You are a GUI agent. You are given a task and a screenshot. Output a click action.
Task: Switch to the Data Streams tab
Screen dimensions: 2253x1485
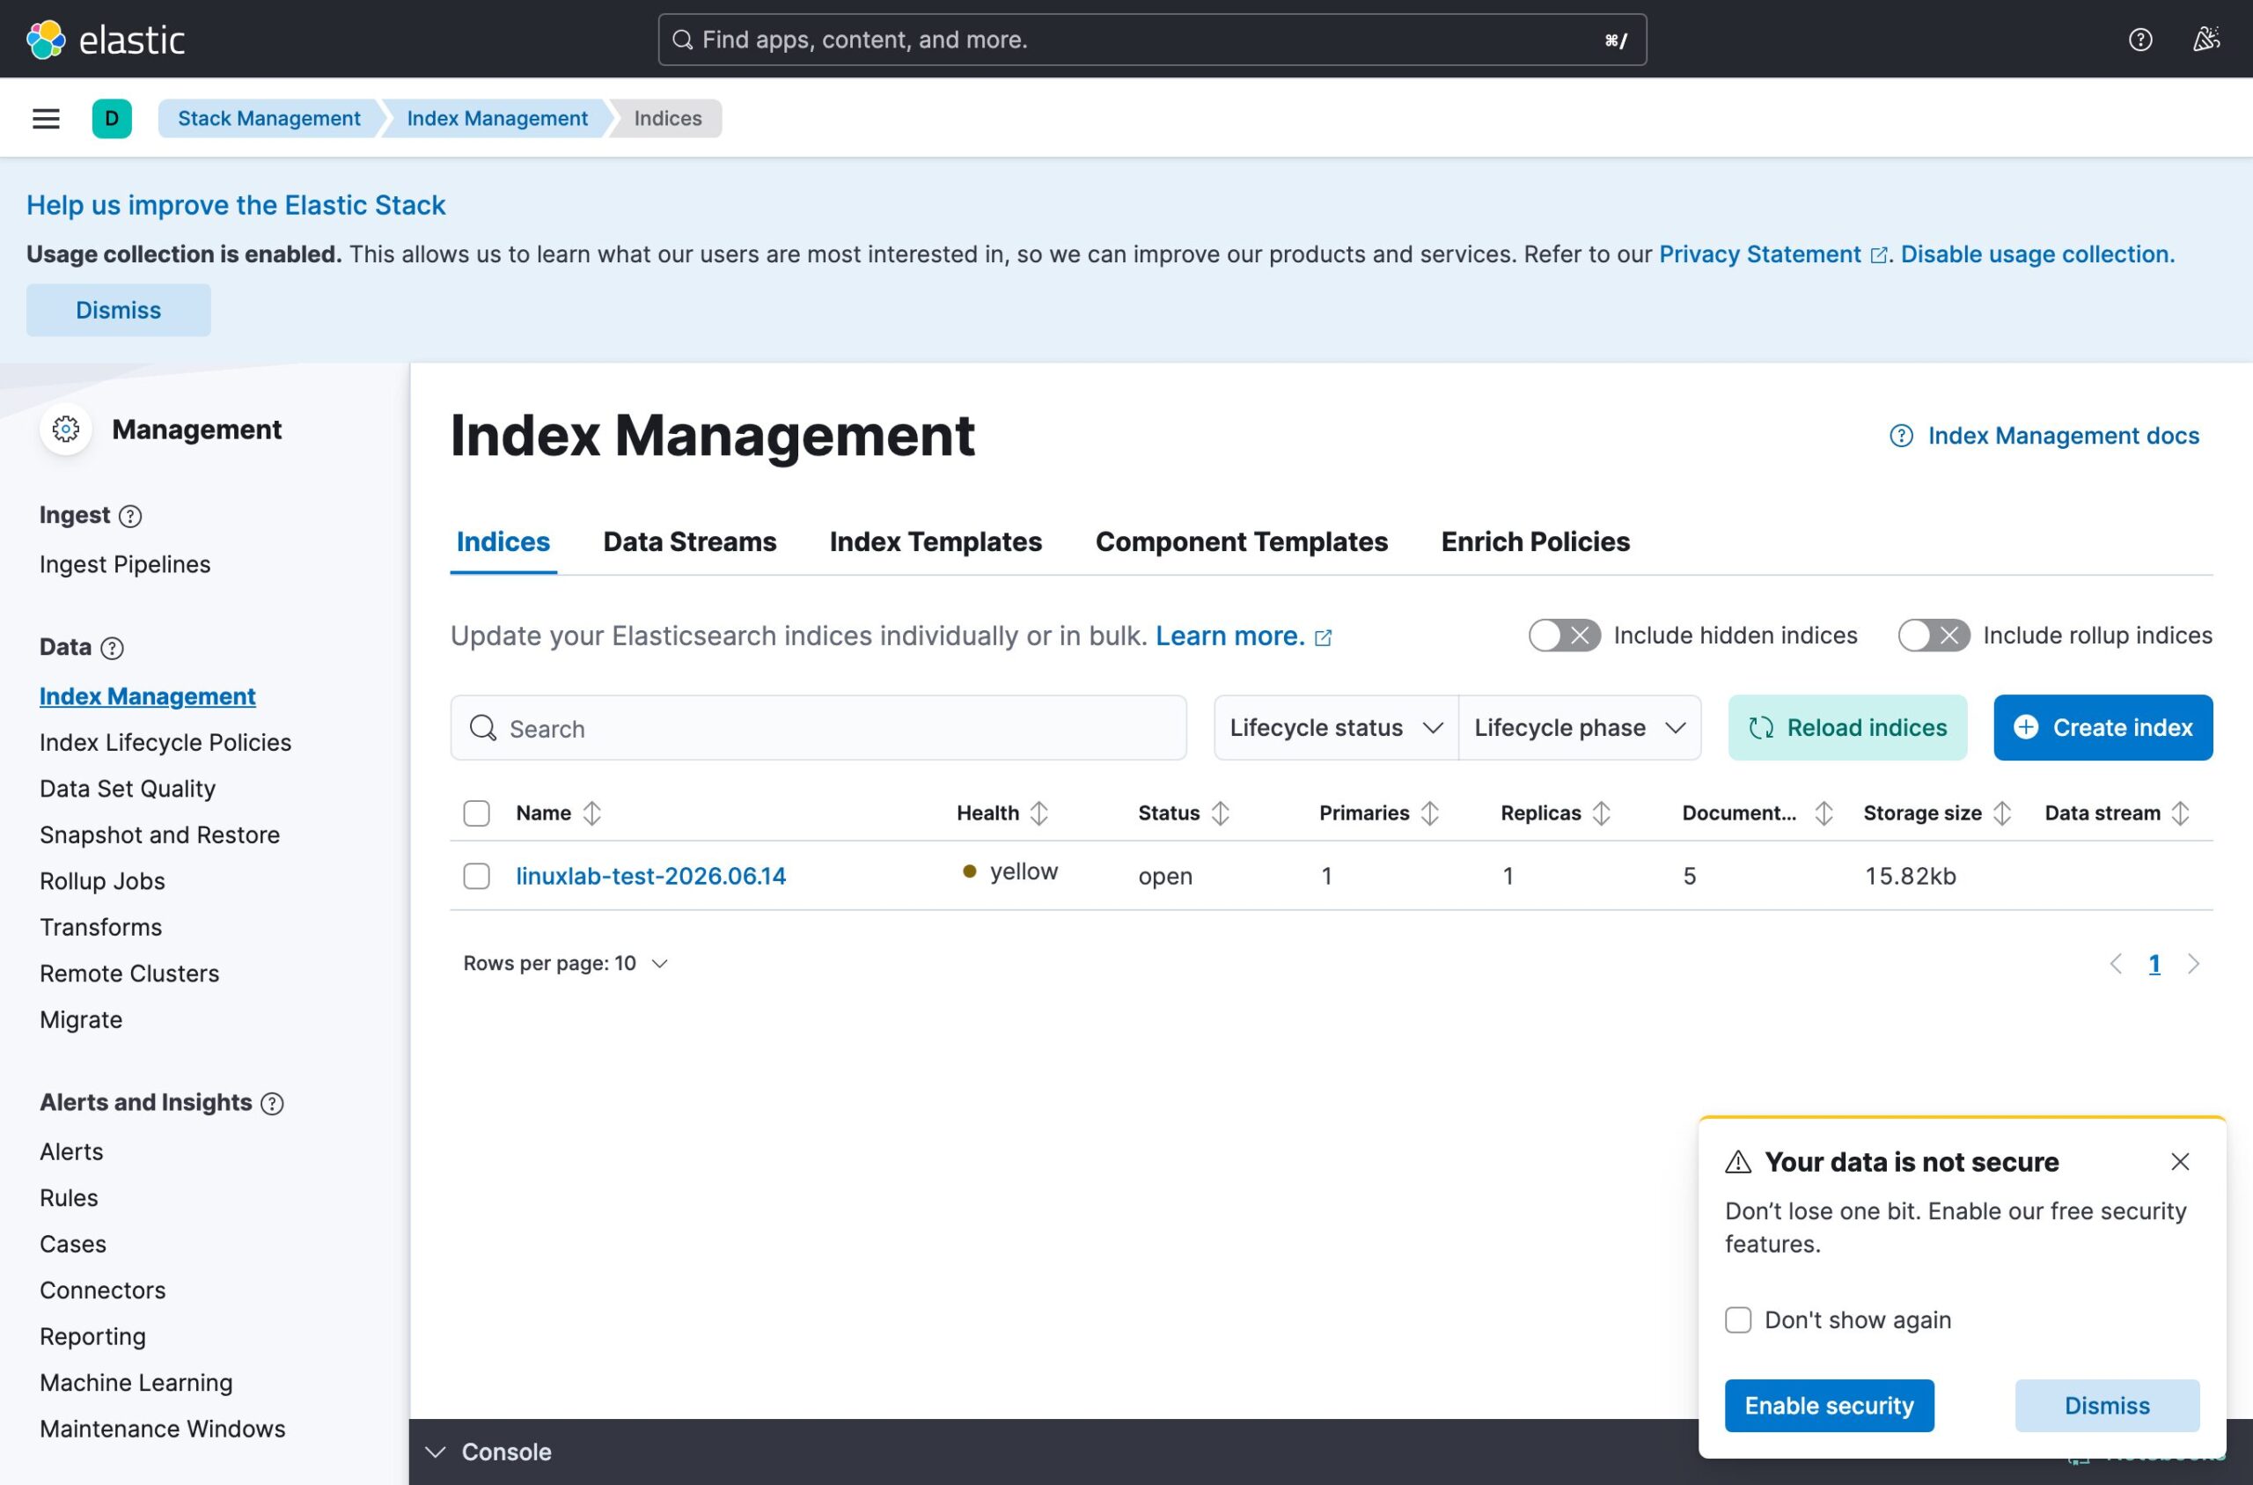(x=689, y=541)
